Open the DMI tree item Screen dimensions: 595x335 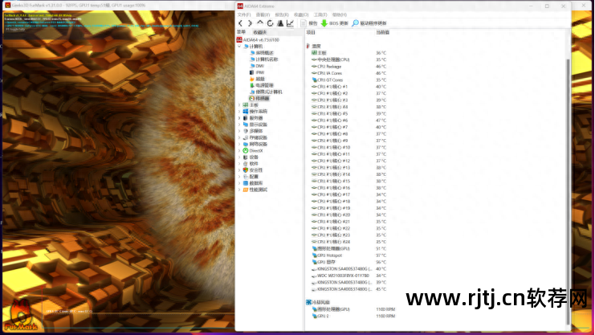click(259, 66)
